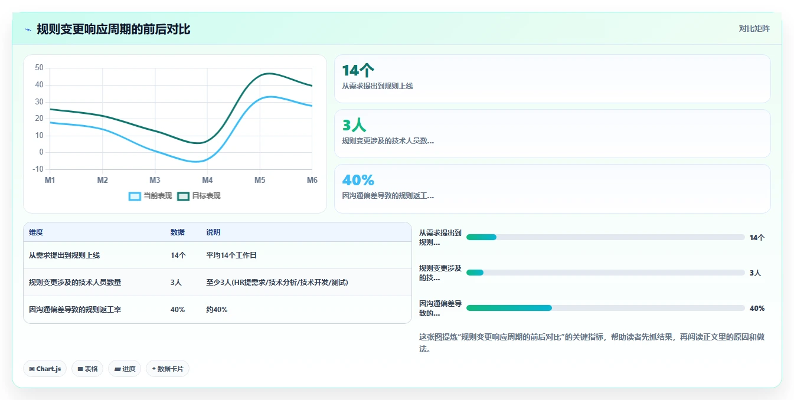Open the 3人 metric card
Viewport: 794px width, 400px height.
coord(552,134)
